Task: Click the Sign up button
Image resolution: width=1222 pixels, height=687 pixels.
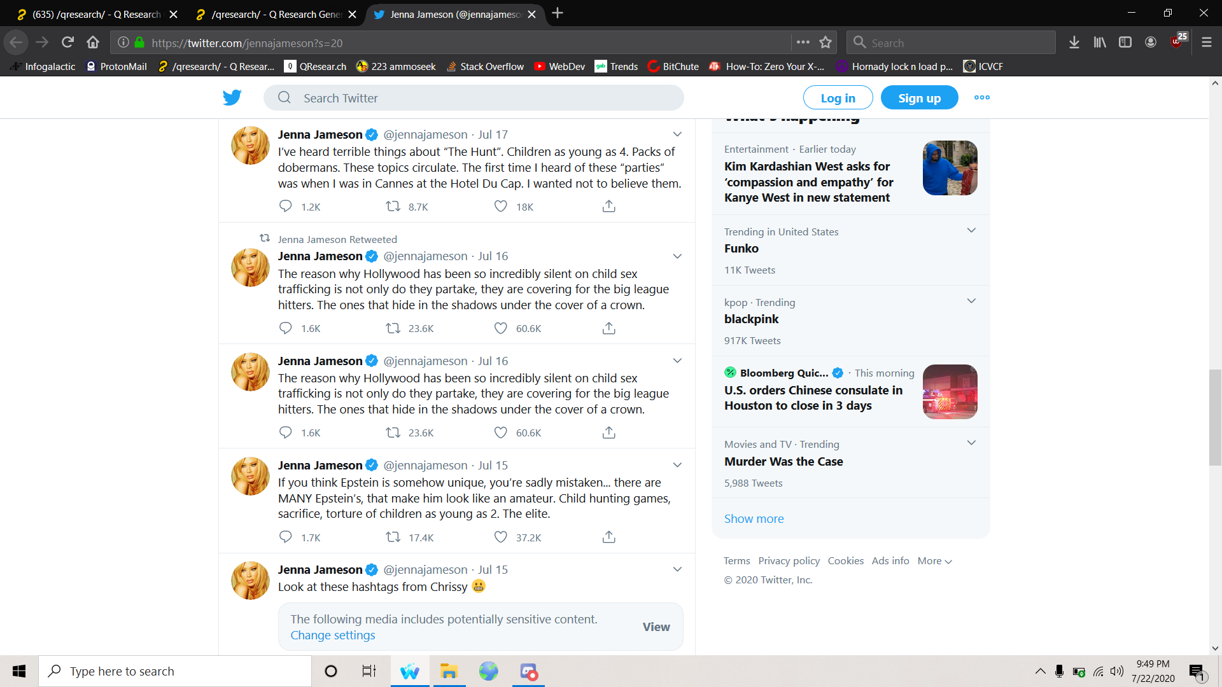Action: [919, 98]
